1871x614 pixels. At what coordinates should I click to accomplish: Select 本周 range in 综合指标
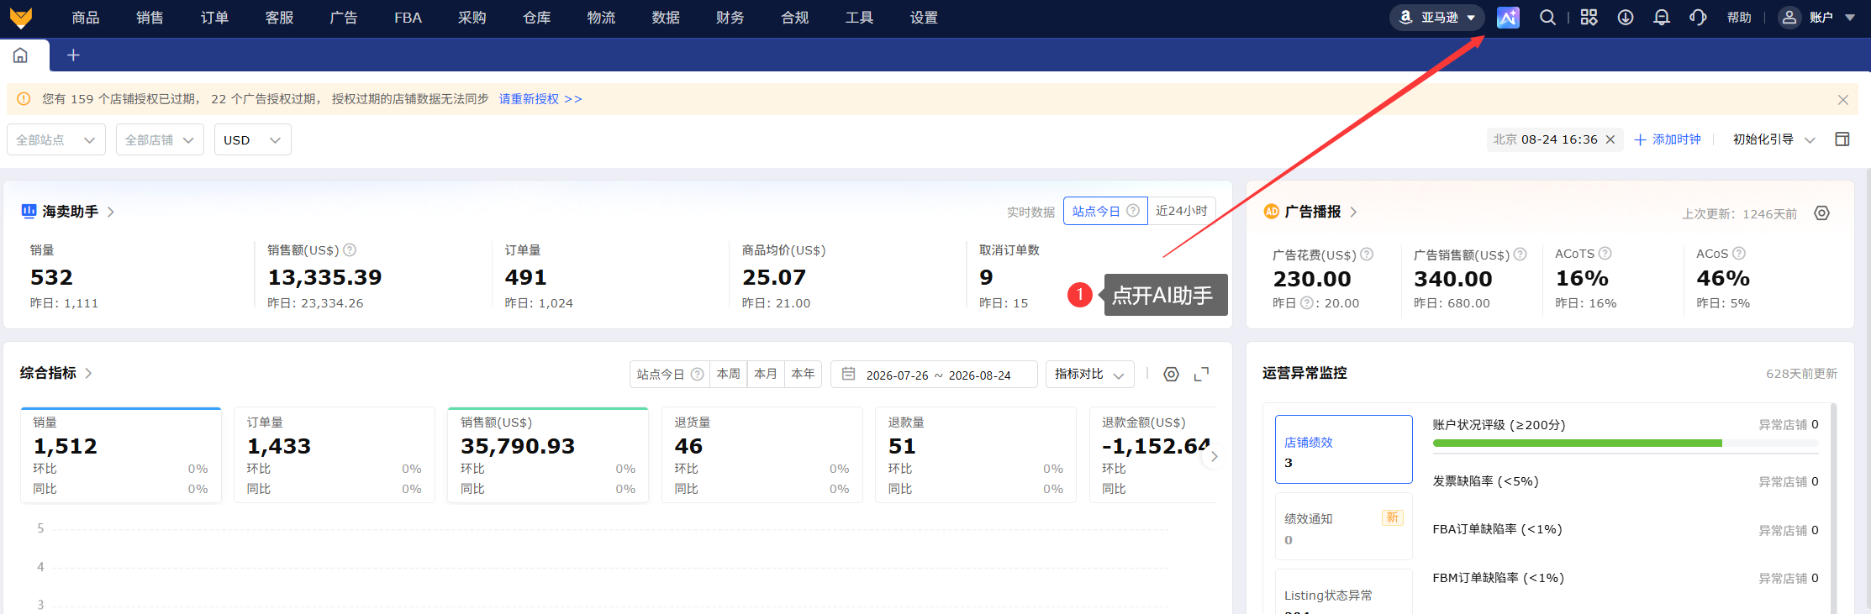coord(729,374)
